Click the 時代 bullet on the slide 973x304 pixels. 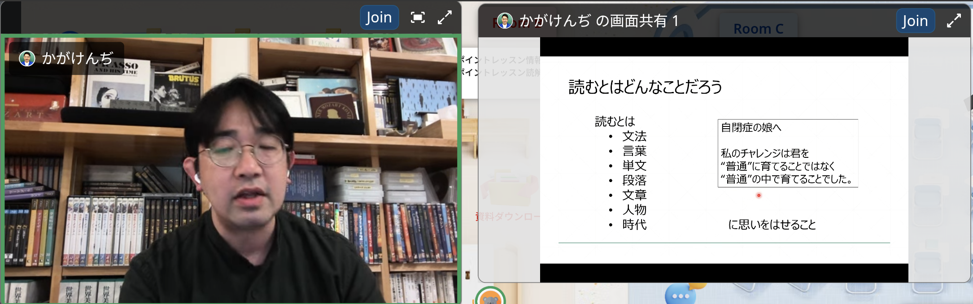[x=634, y=224]
